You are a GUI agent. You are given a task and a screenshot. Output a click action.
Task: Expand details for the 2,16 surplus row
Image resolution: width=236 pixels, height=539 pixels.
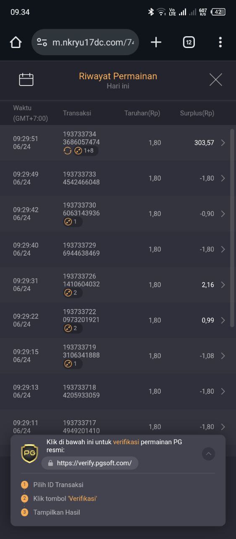coord(223,285)
